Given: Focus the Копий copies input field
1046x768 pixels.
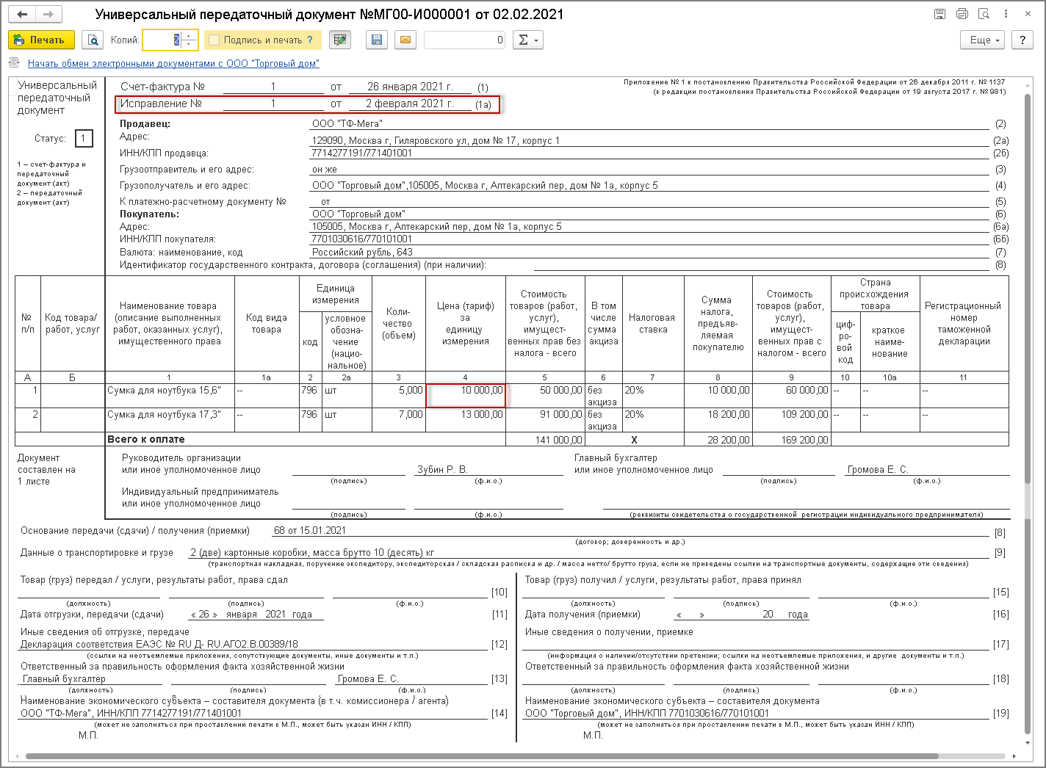Looking at the screenshot, I should pos(162,40).
